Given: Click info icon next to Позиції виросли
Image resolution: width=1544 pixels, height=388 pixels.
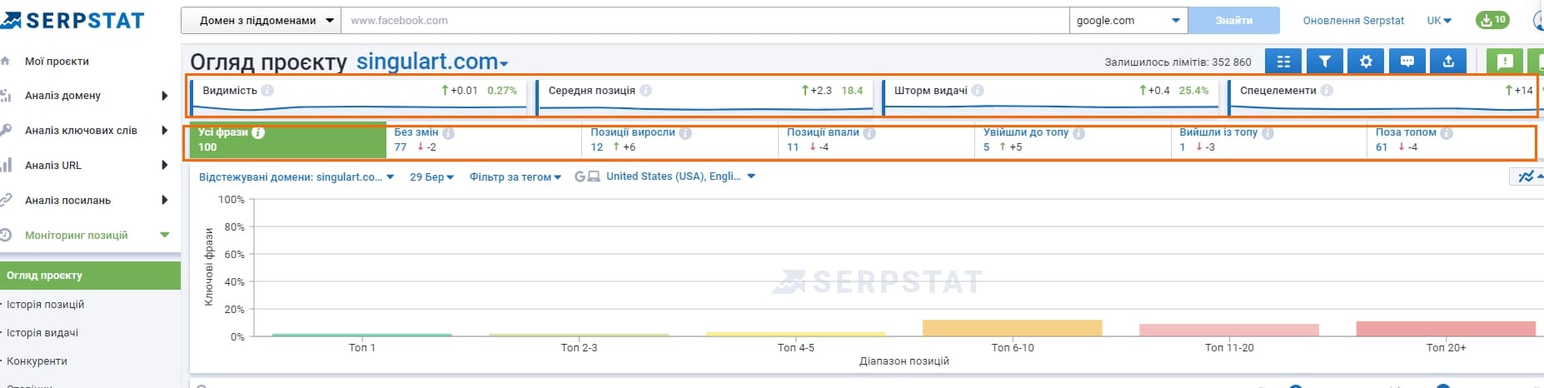Looking at the screenshot, I should pyautogui.click(x=685, y=133).
